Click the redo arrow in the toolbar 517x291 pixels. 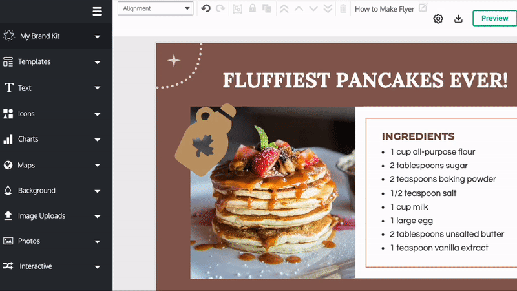220,8
